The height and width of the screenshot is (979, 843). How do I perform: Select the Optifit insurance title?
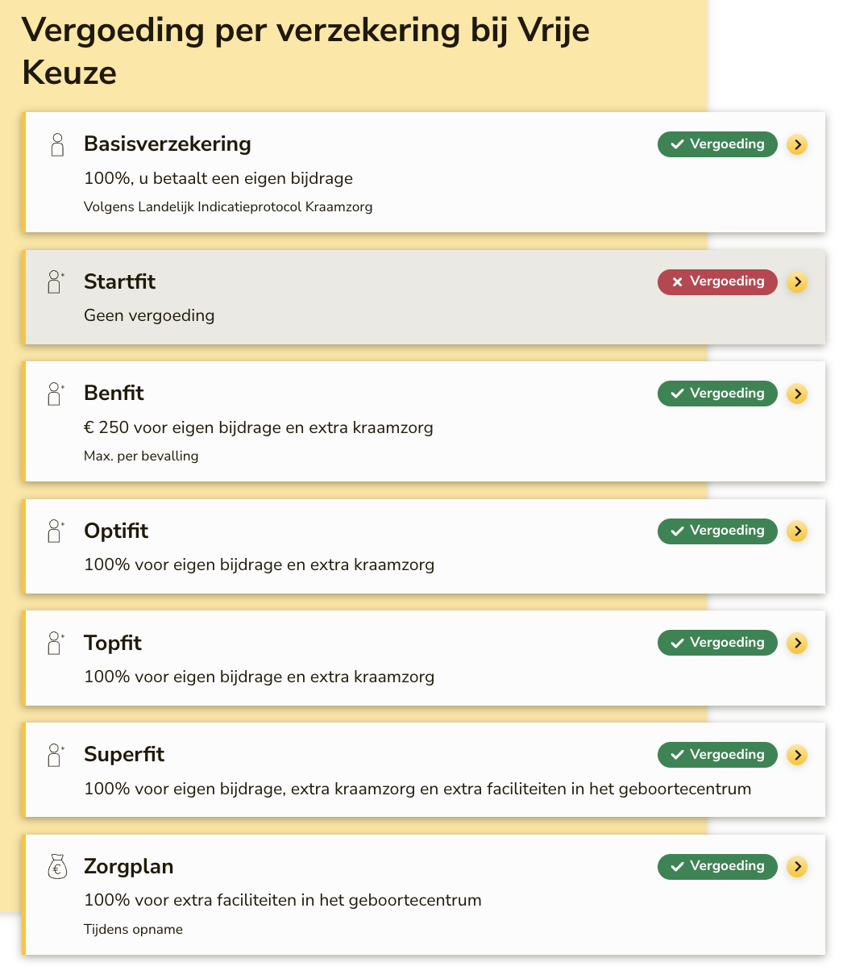(116, 531)
